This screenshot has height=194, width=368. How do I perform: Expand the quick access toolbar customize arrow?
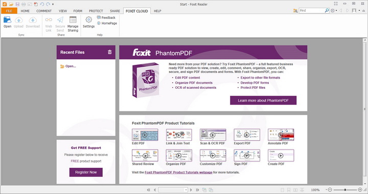click(53, 4)
